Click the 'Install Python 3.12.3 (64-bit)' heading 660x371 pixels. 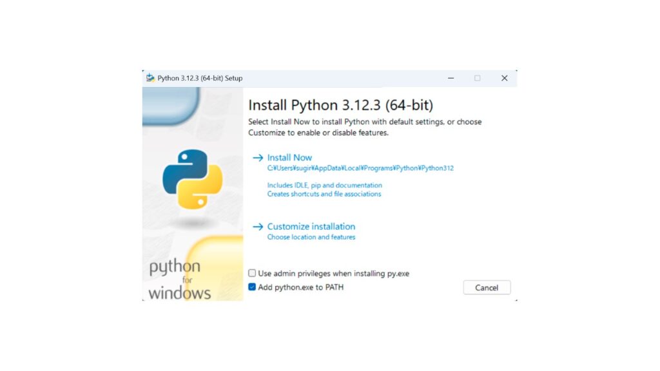(x=340, y=105)
